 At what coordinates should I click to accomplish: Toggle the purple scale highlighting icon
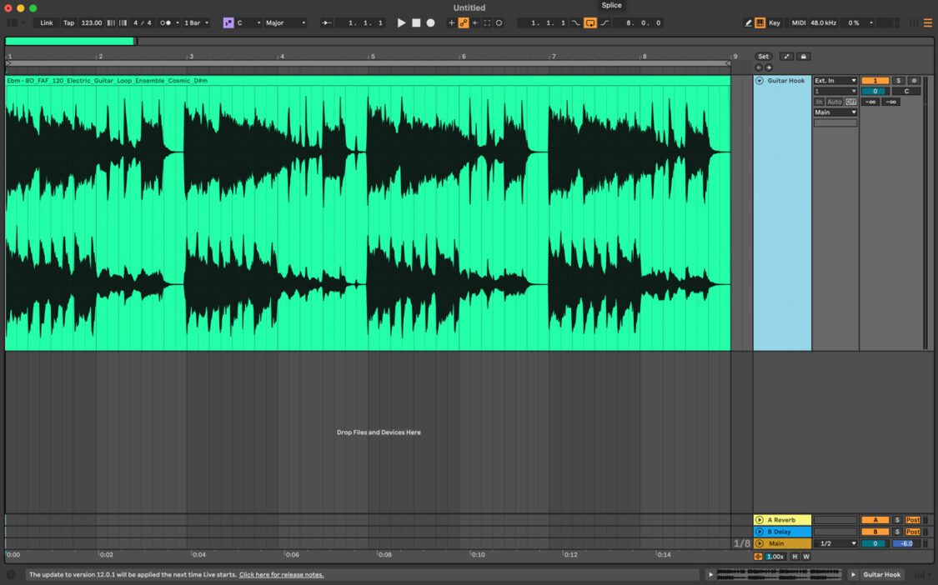point(228,22)
